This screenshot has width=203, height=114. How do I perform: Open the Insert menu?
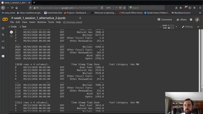32,22
